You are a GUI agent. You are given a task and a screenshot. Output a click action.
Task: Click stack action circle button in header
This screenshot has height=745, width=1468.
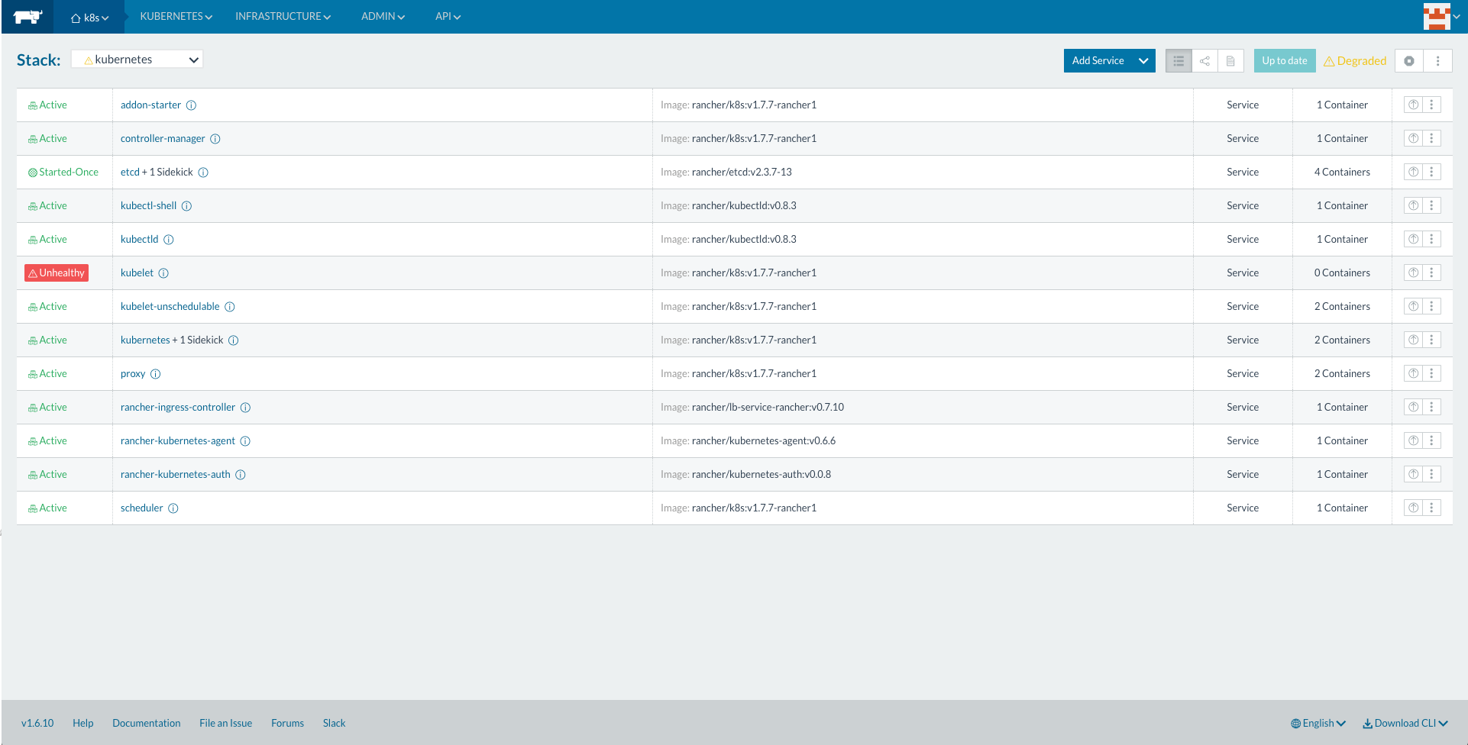click(1409, 61)
